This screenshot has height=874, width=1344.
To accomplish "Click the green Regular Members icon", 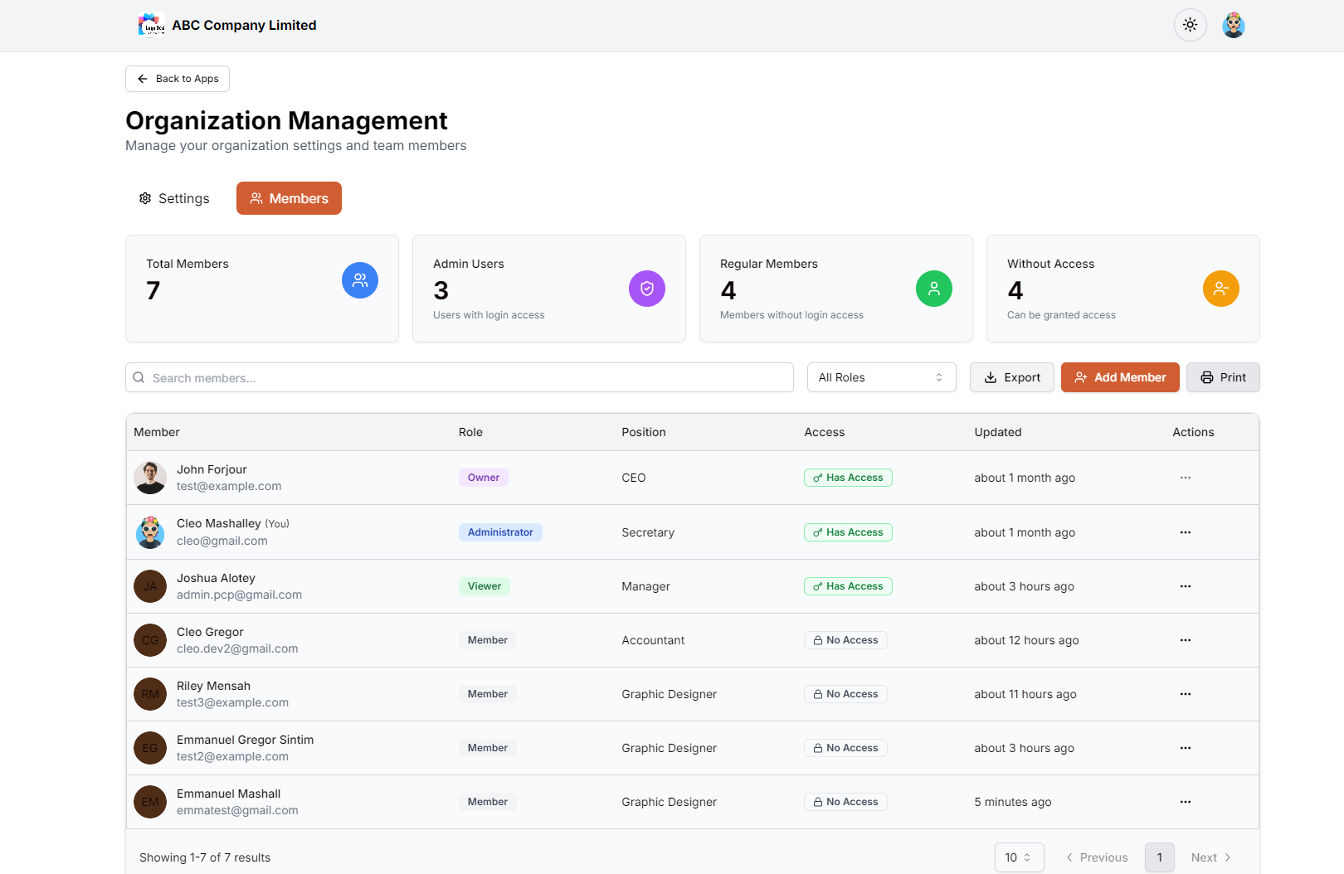I will click(x=933, y=289).
